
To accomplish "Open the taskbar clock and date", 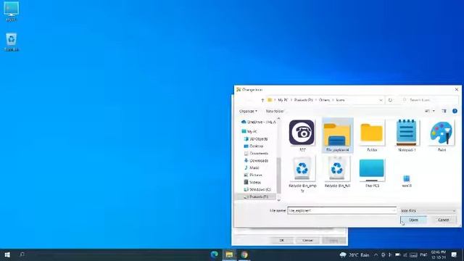I will pyautogui.click(x=439, y=254).
